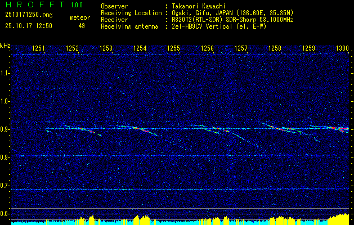The width and height of the screenshot is (354, 225).
Task: Click the observer name Takanori Kawachi
Action: pyautogui.click(x=199, y=6)
